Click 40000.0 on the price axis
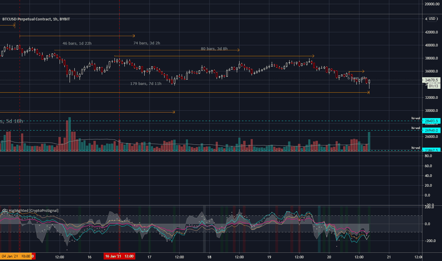This screenshot has width=442, height=261. tap(431, 45)
